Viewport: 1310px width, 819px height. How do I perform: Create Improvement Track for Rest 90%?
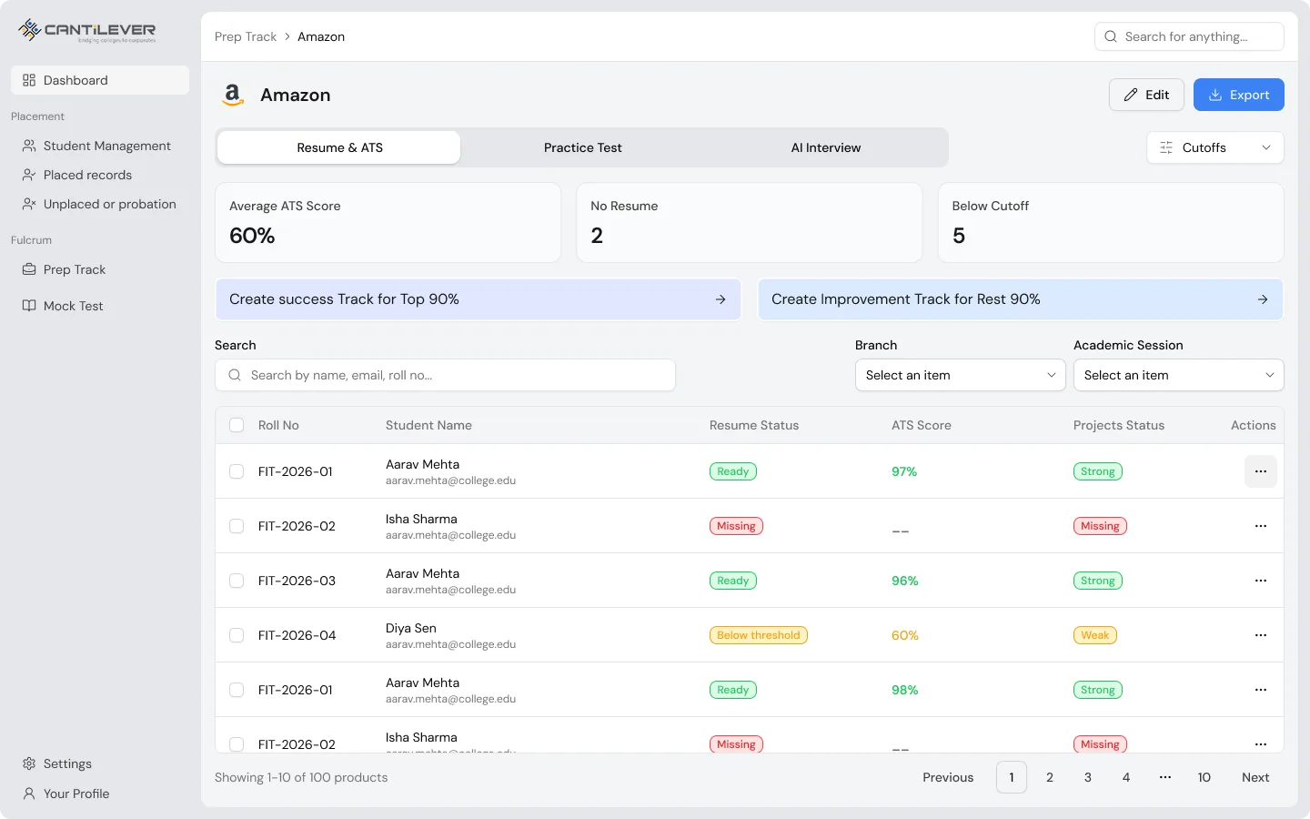(1020, 299)
